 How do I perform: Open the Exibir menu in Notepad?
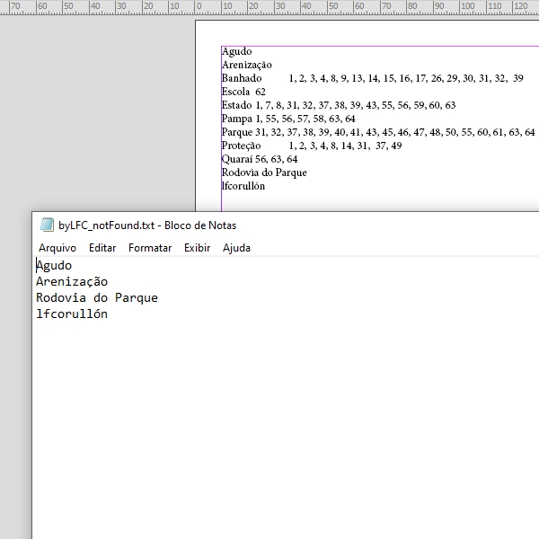click(x=197, y=248)
